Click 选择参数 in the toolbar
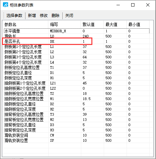156x159 pixels. tap(14, 16)
